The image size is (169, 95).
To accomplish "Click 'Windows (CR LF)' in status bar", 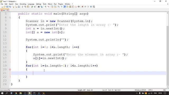I will (140, 90).
